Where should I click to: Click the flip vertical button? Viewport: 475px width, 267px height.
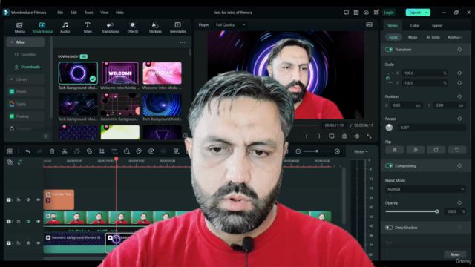[x=416, y=150]
